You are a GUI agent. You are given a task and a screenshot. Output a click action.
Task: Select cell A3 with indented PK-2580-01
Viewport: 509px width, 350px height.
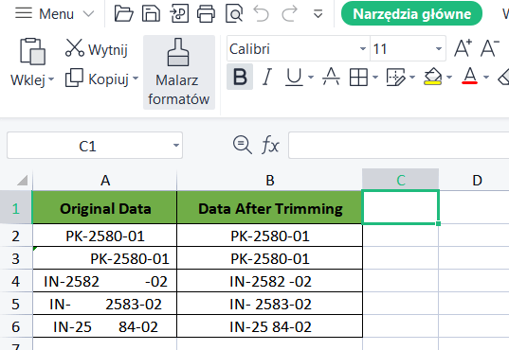coord(105,258)
